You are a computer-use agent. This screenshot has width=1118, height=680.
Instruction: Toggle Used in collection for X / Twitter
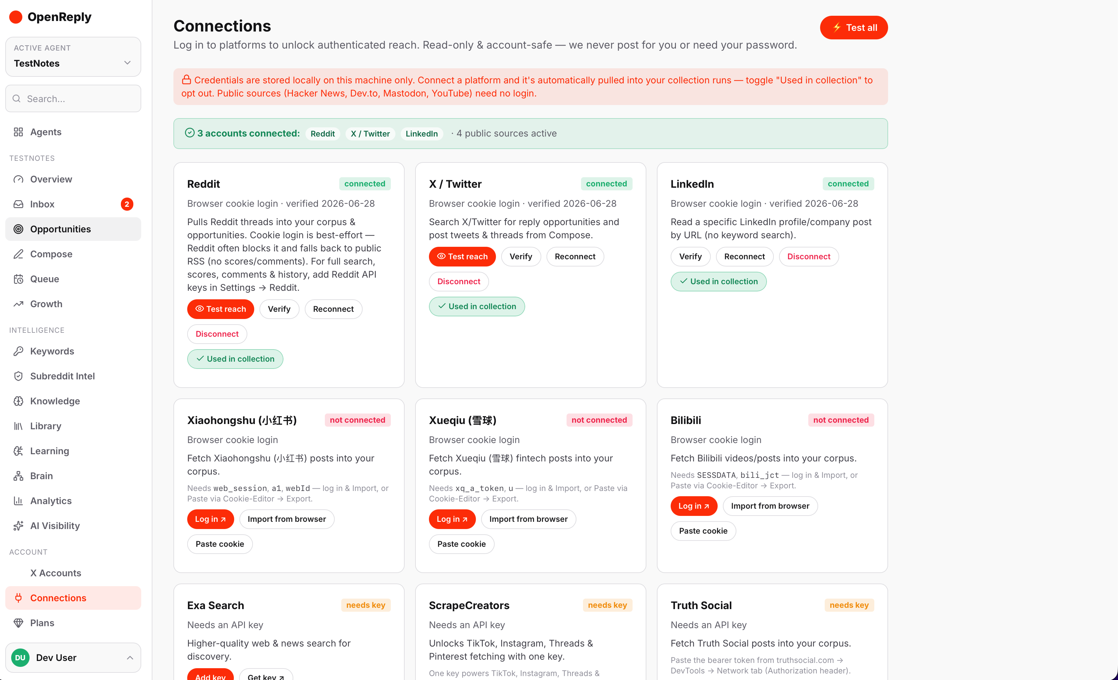click(x=477, y=307)
